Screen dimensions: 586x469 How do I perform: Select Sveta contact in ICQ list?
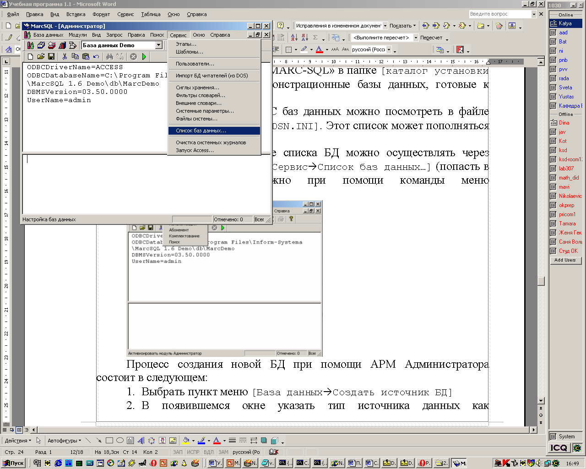click(566, 87)
